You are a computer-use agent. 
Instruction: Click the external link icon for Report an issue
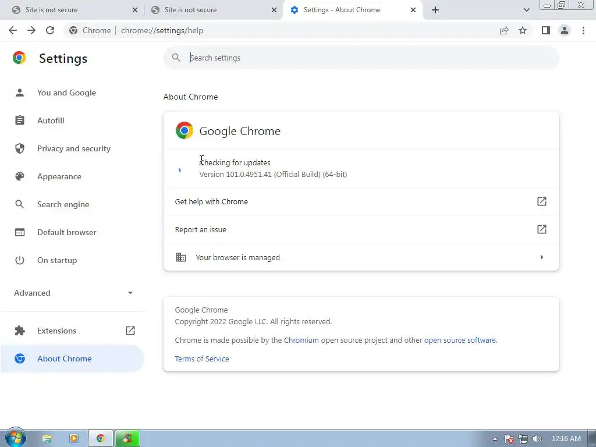(x=542, y=229)
